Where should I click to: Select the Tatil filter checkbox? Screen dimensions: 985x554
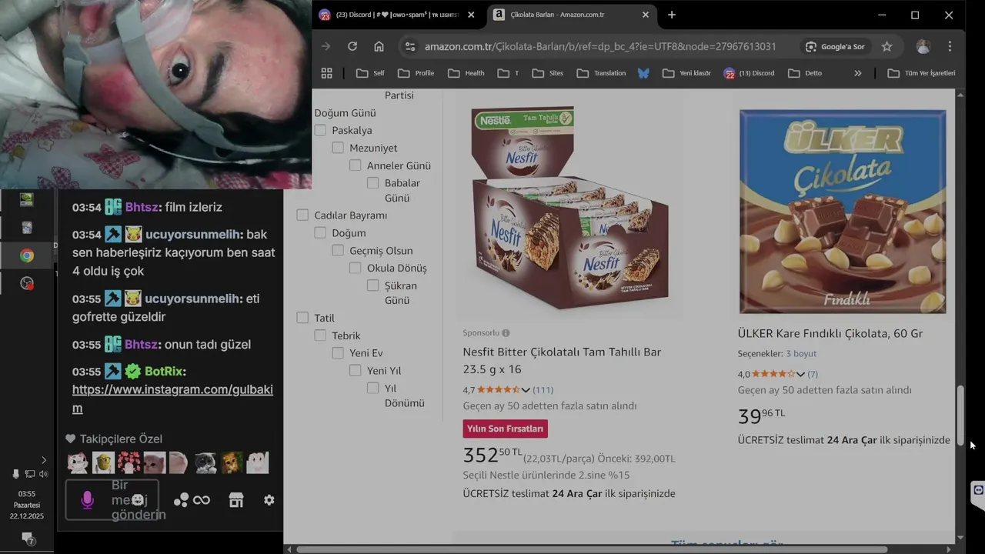tap(302, 318)
